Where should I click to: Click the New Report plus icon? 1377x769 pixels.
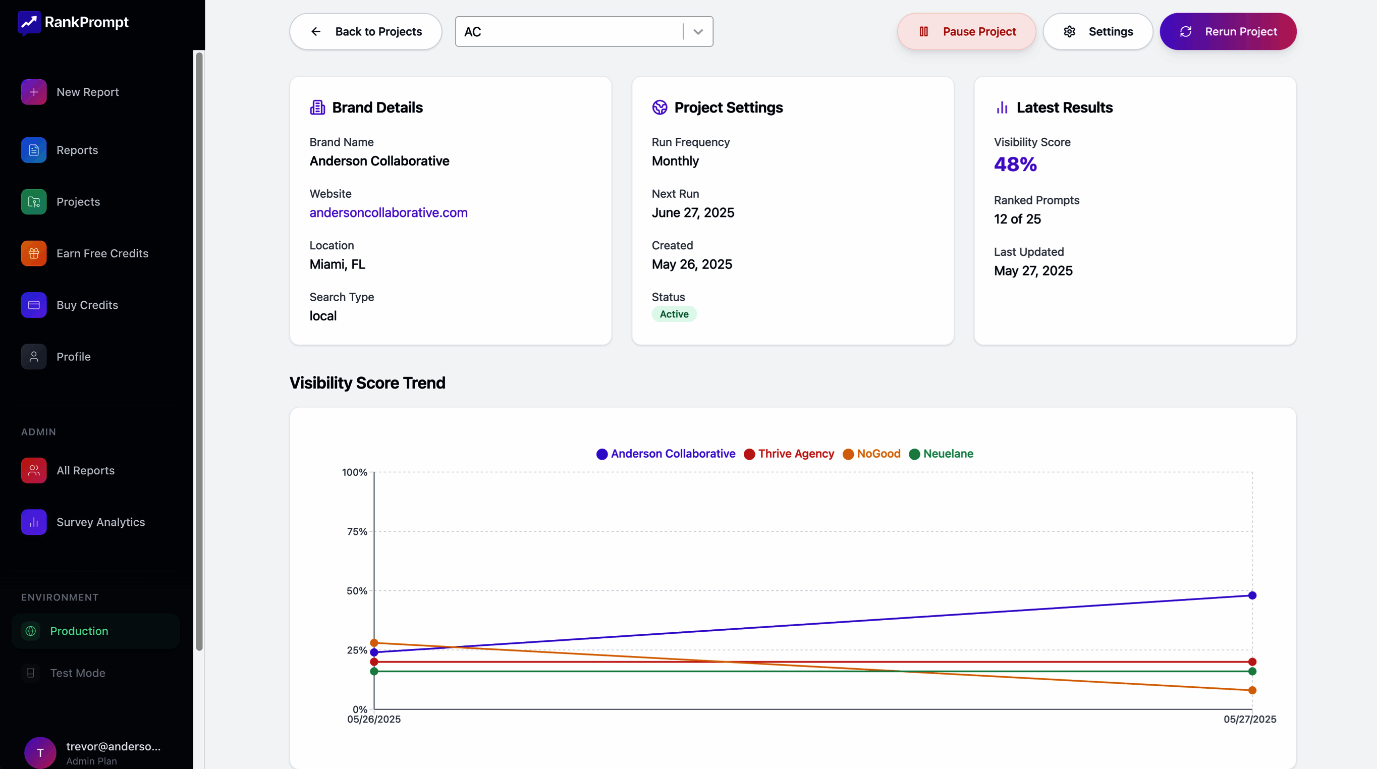tap(34, 92)
